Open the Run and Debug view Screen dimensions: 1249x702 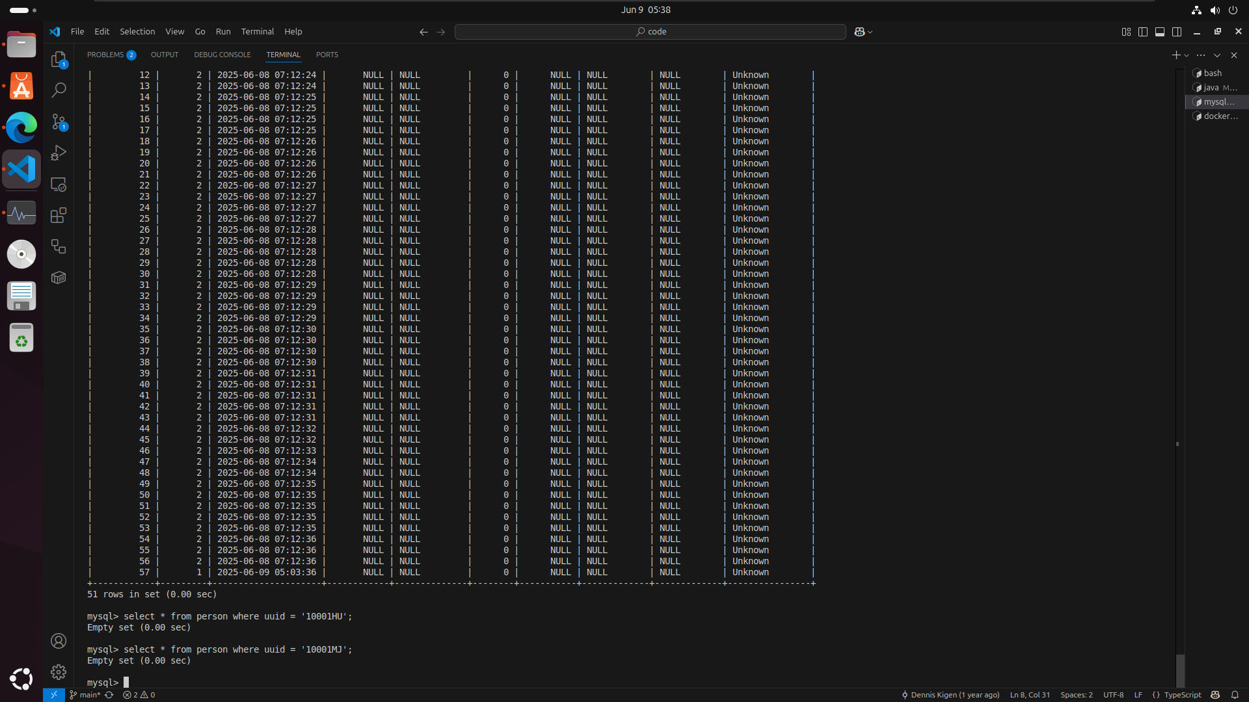coord(59,153)
